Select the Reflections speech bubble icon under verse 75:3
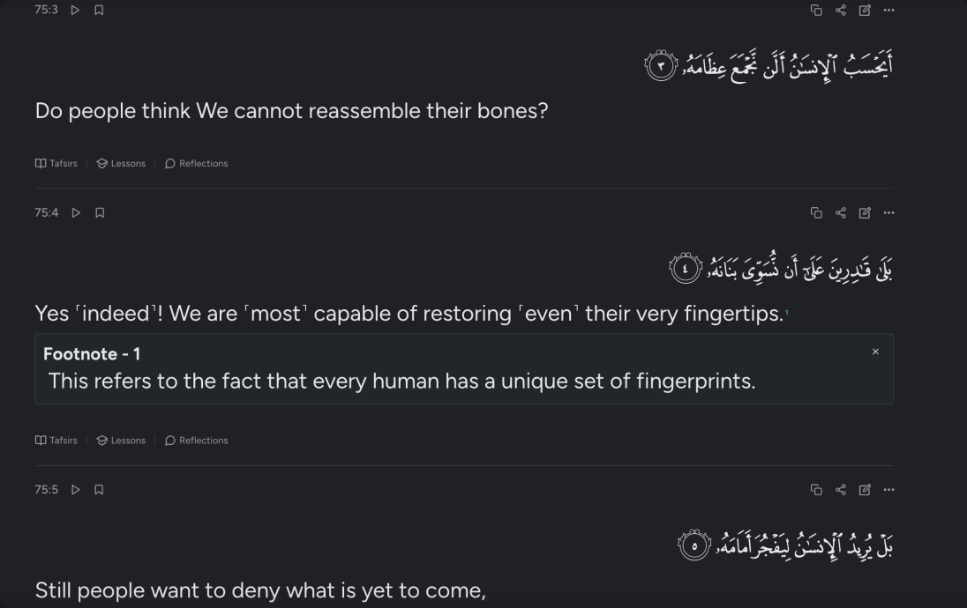The height and width of the screenshot is (608, 967). pos(169,163)
